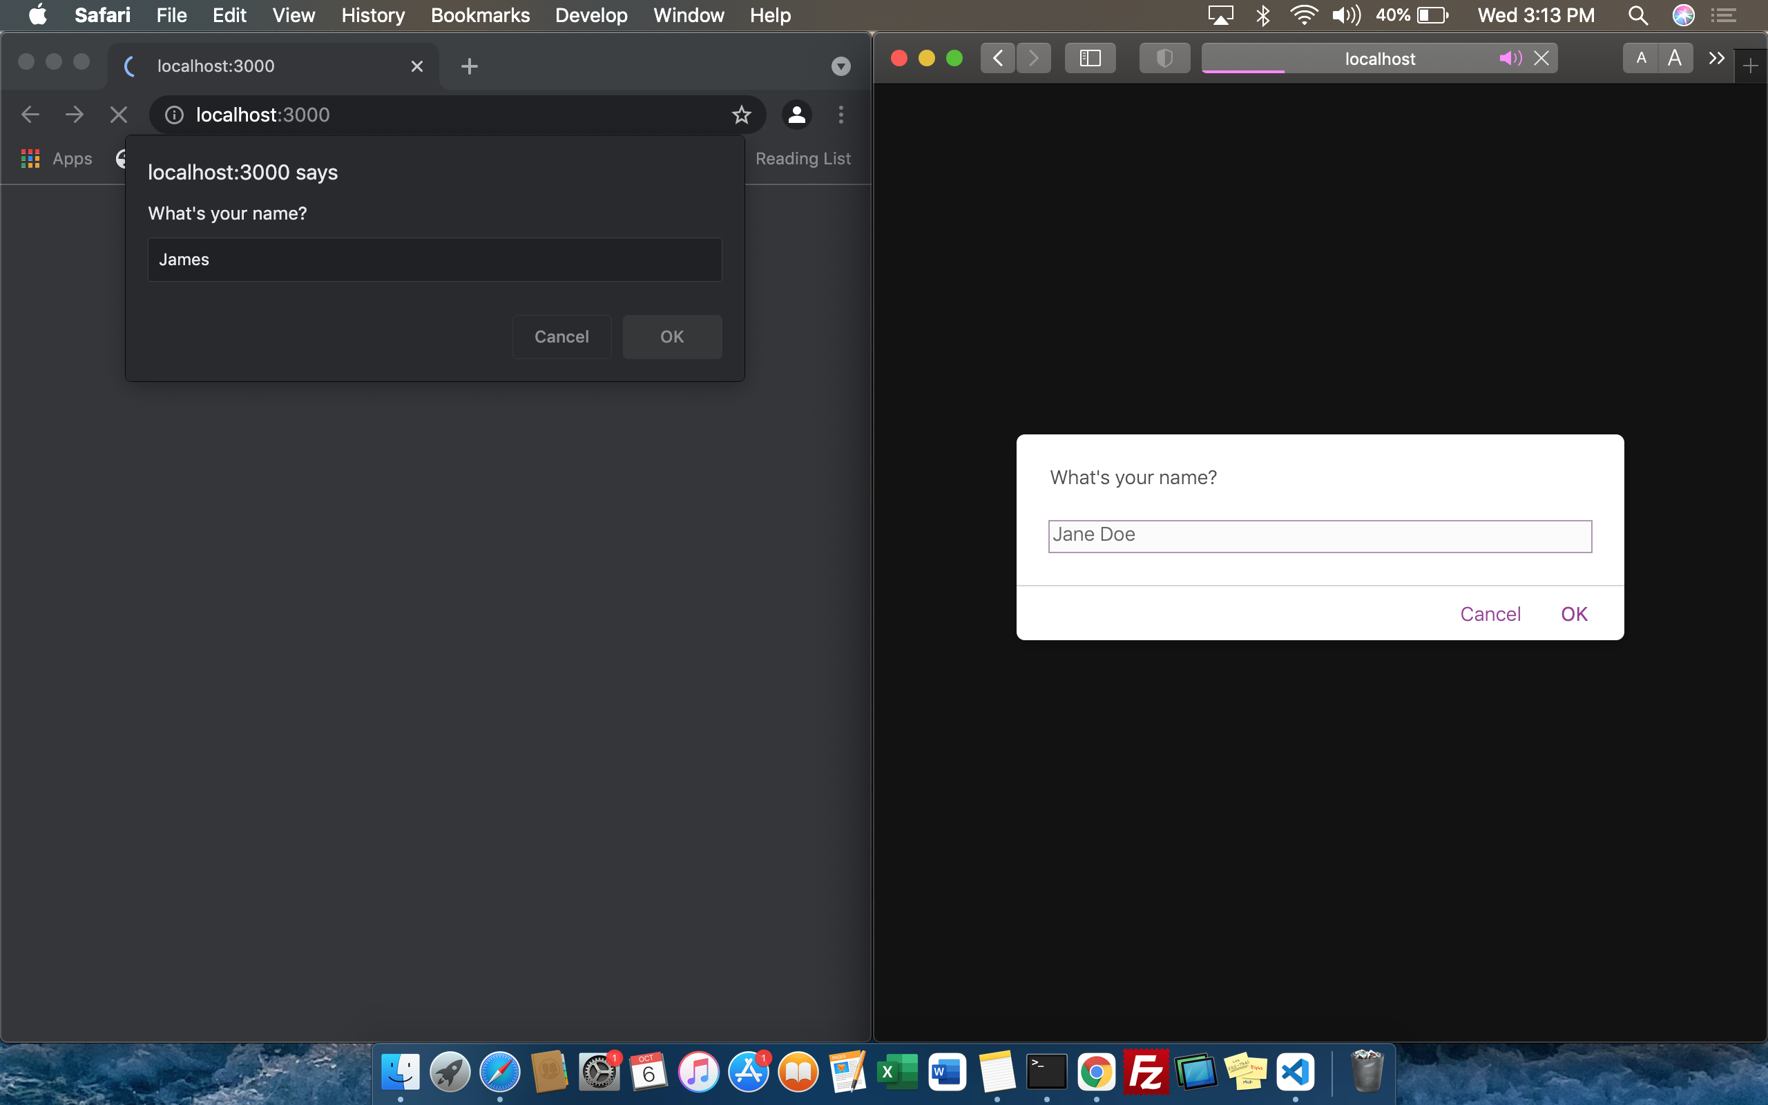Viewport: 1768px width, 1105px height.
Task: Click Cancel in Safari's prompt dialog
Action: 1490,614
